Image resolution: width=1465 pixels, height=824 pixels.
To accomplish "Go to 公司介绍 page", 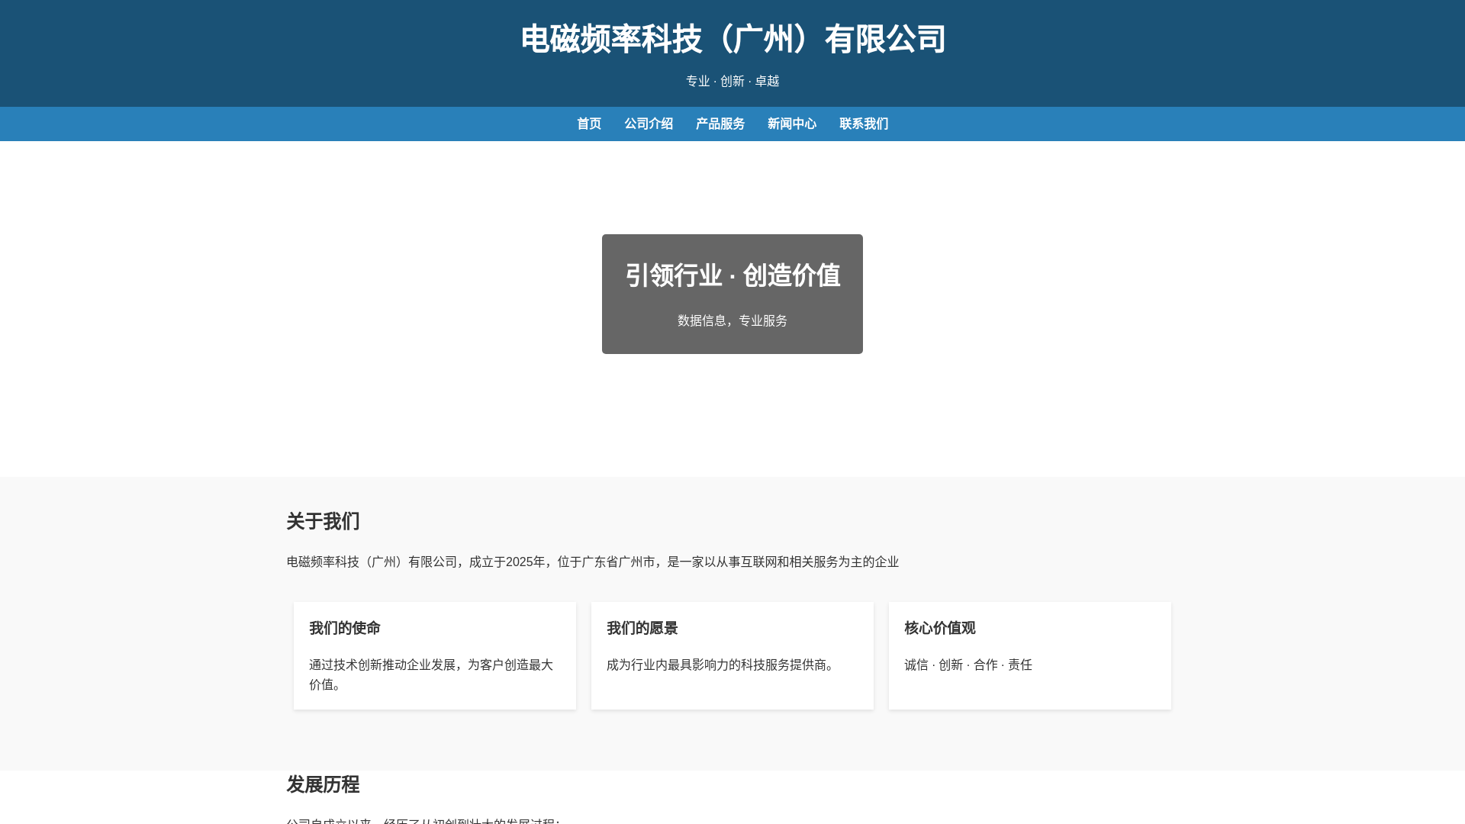I will tap(649, 124).
